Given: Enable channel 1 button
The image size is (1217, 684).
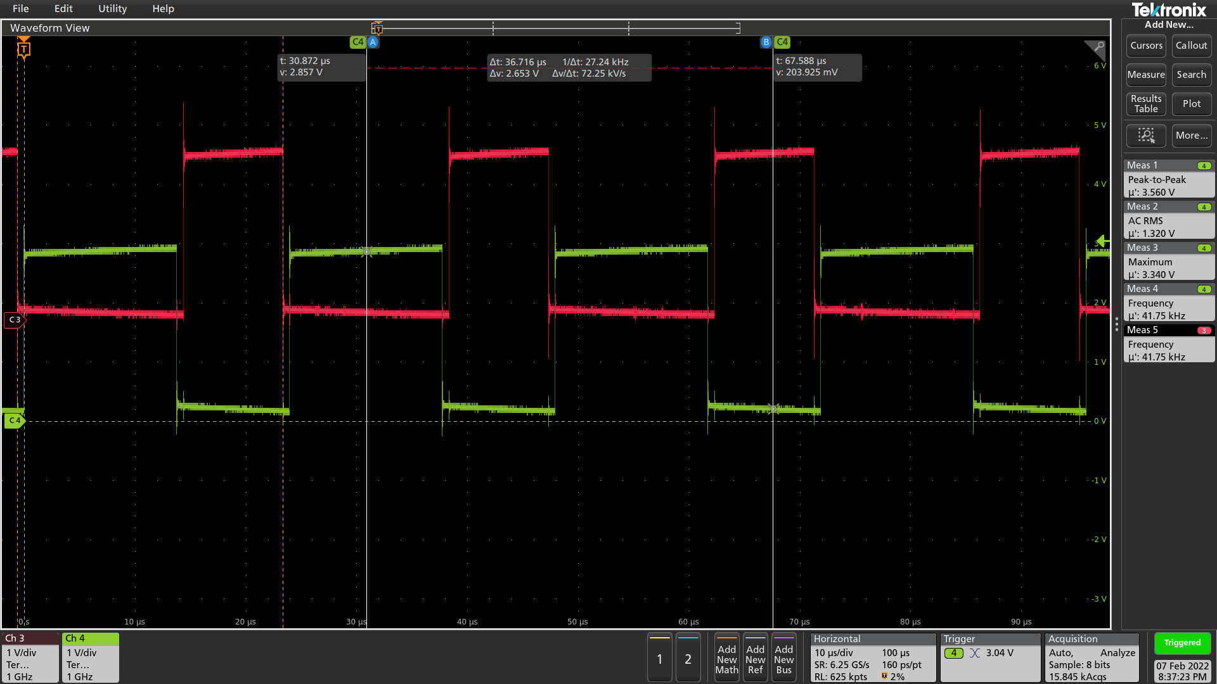Looking at the screenshot, I should [x=659, y=659].
